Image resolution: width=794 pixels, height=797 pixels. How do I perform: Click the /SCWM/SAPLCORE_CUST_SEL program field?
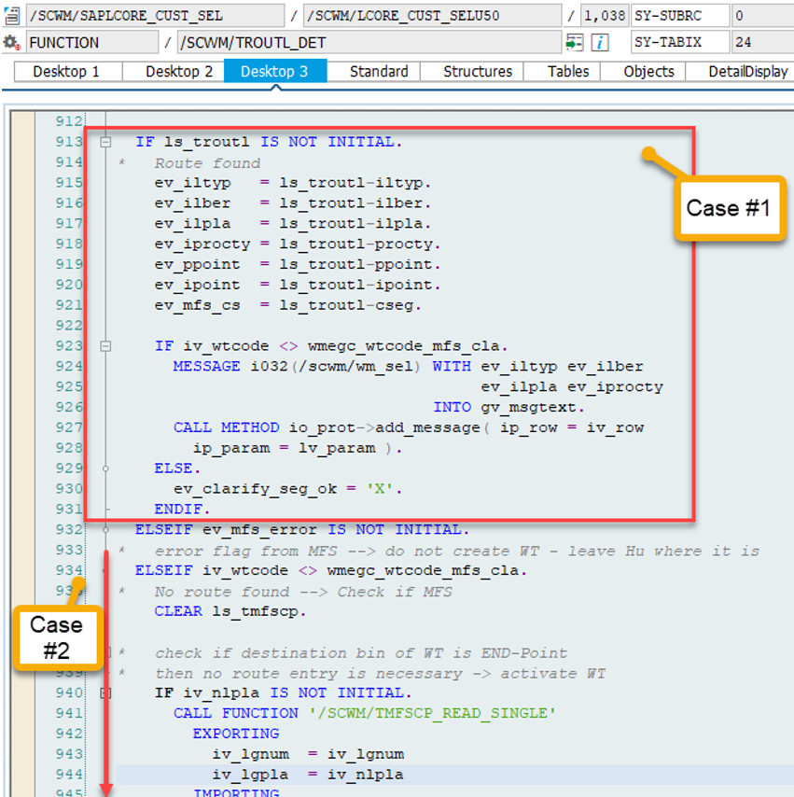155,16
